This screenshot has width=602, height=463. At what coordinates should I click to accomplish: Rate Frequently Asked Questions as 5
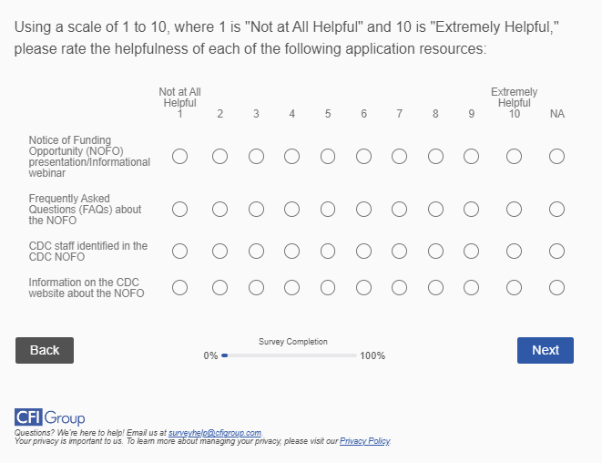tap(328, 210)
